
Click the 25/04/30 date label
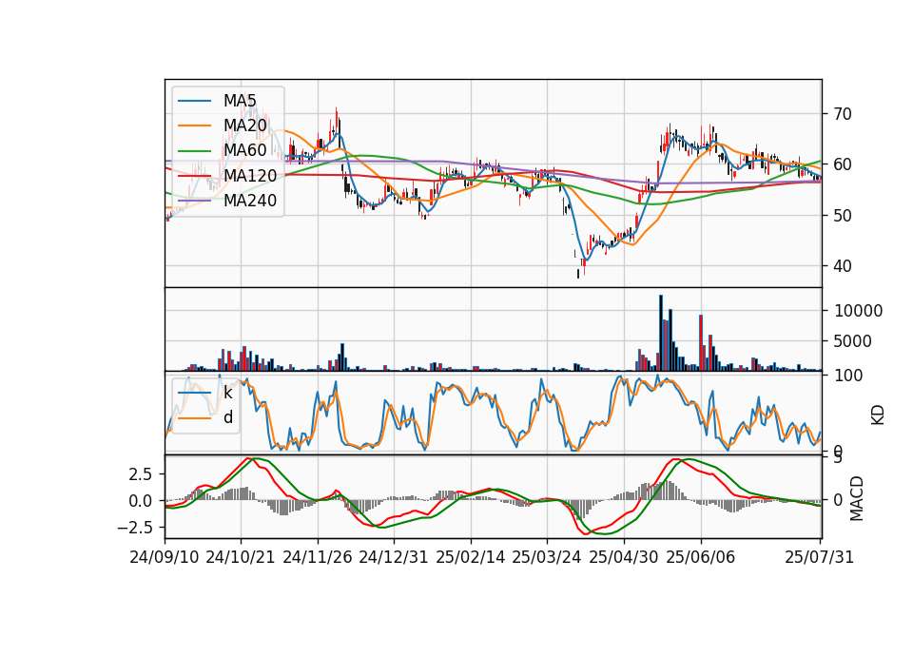pos(624,557)
